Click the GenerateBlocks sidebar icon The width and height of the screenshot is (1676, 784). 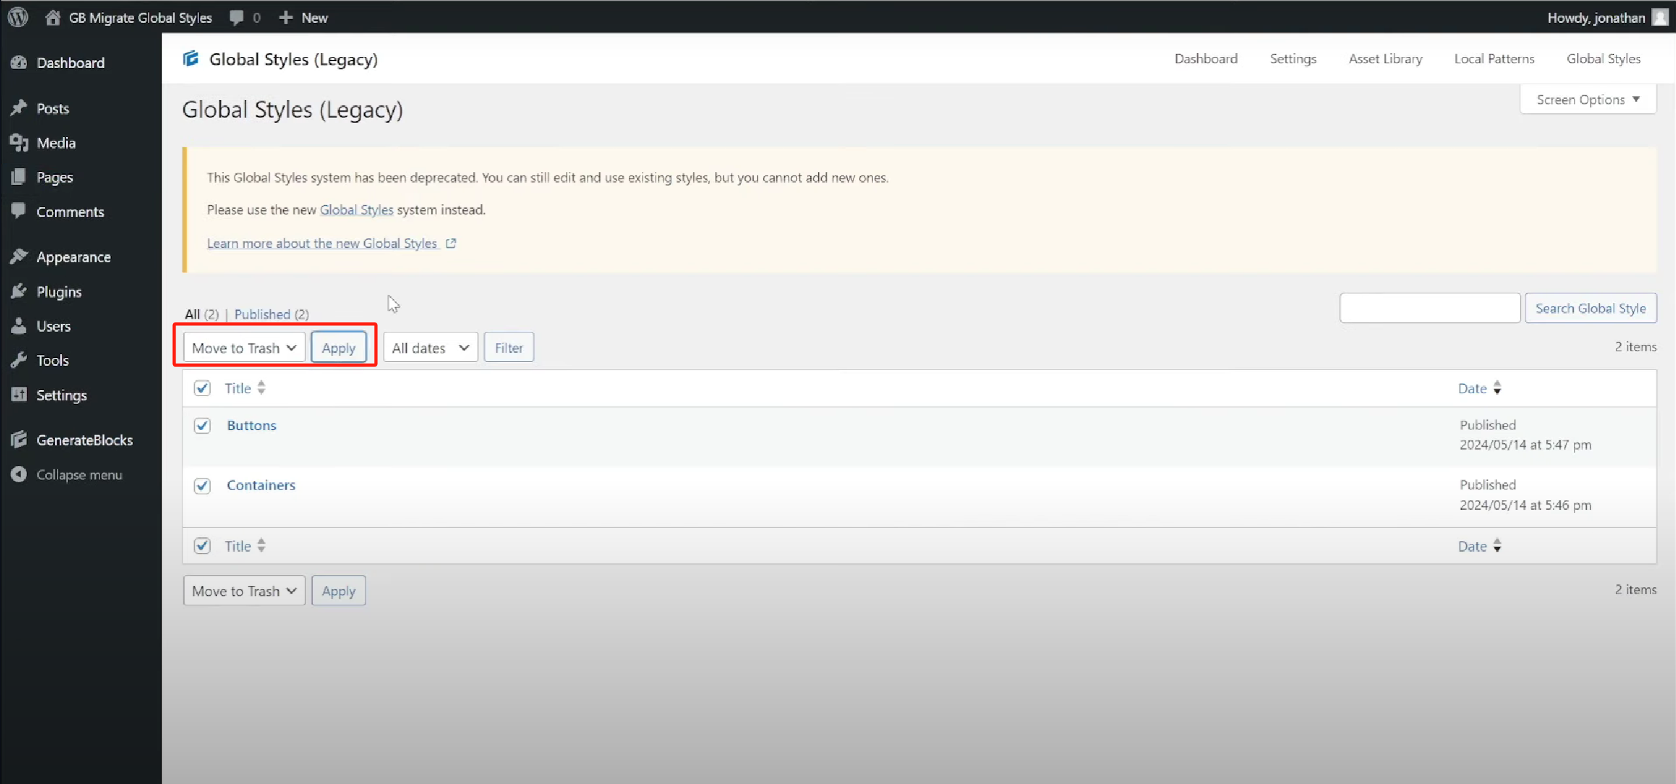[19, 440]
